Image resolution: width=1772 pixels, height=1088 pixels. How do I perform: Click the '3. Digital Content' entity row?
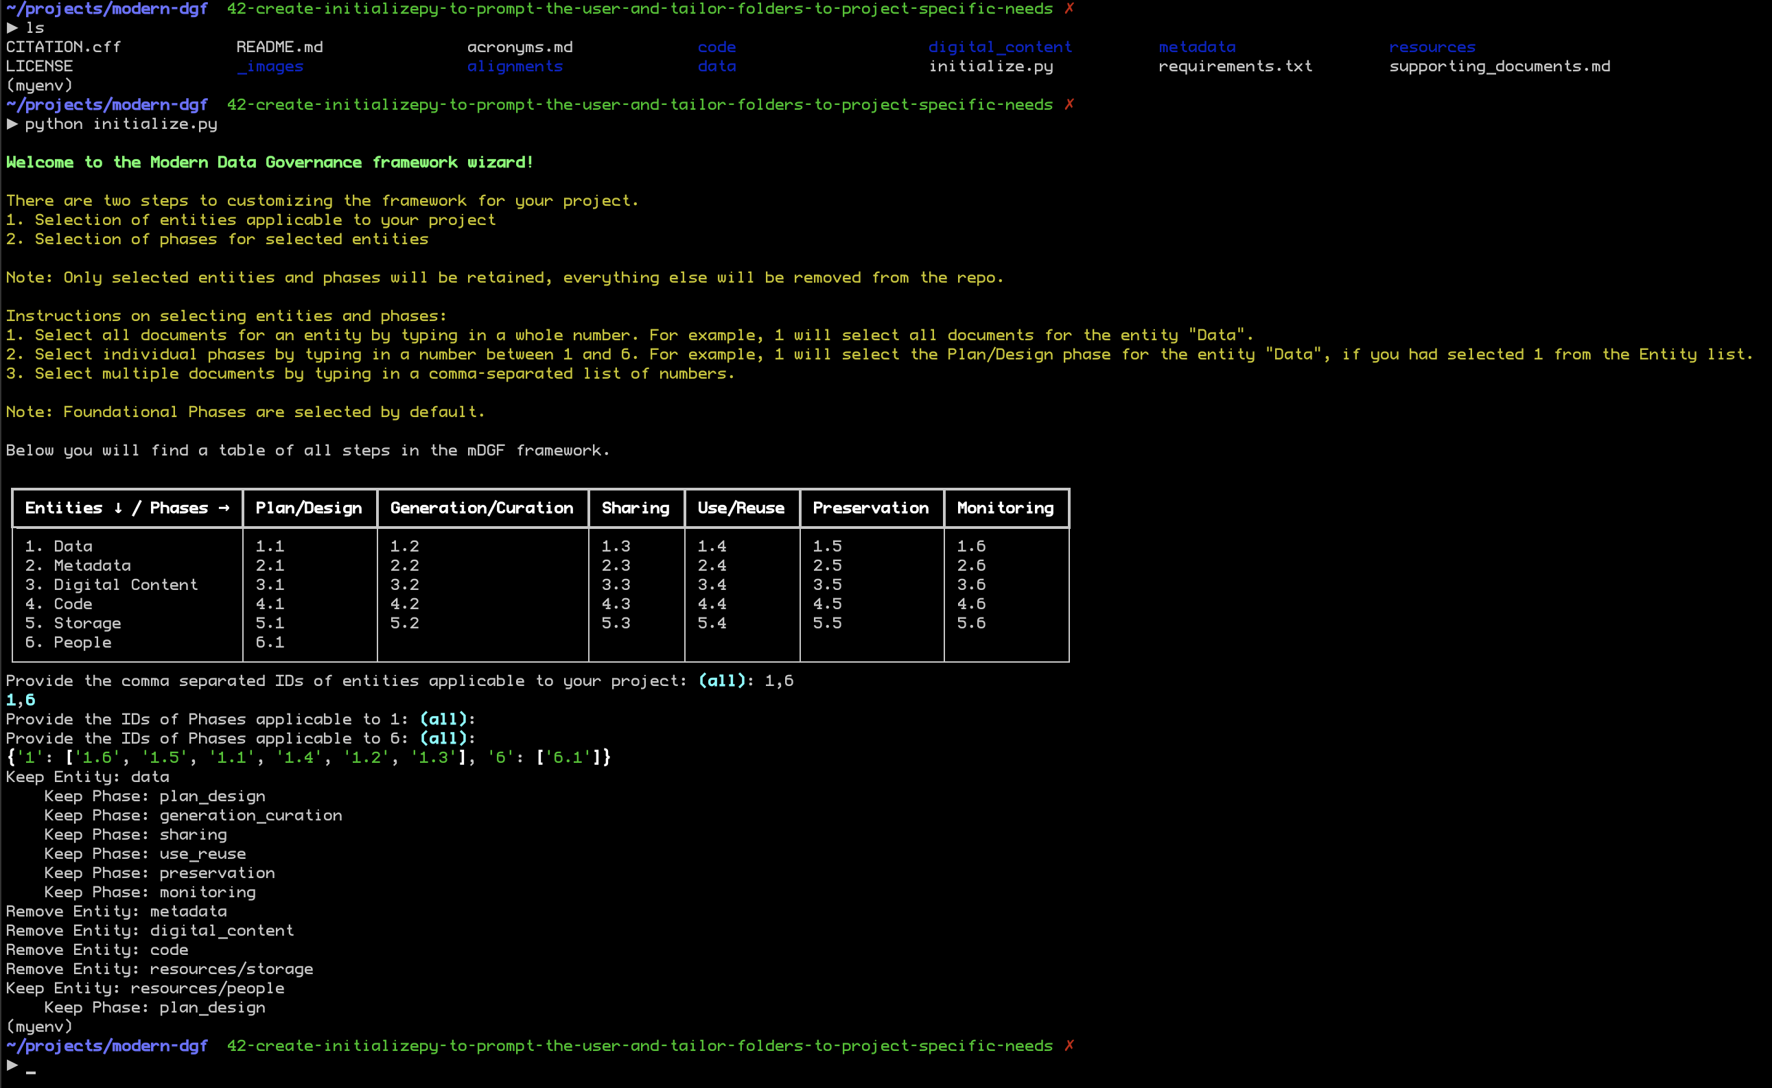(112, 585)
